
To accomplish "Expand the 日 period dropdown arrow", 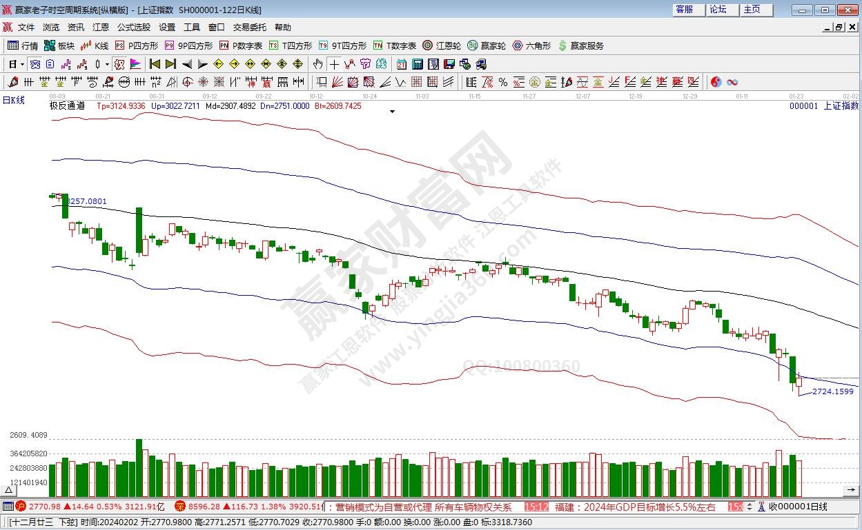I will coord(22,64).
